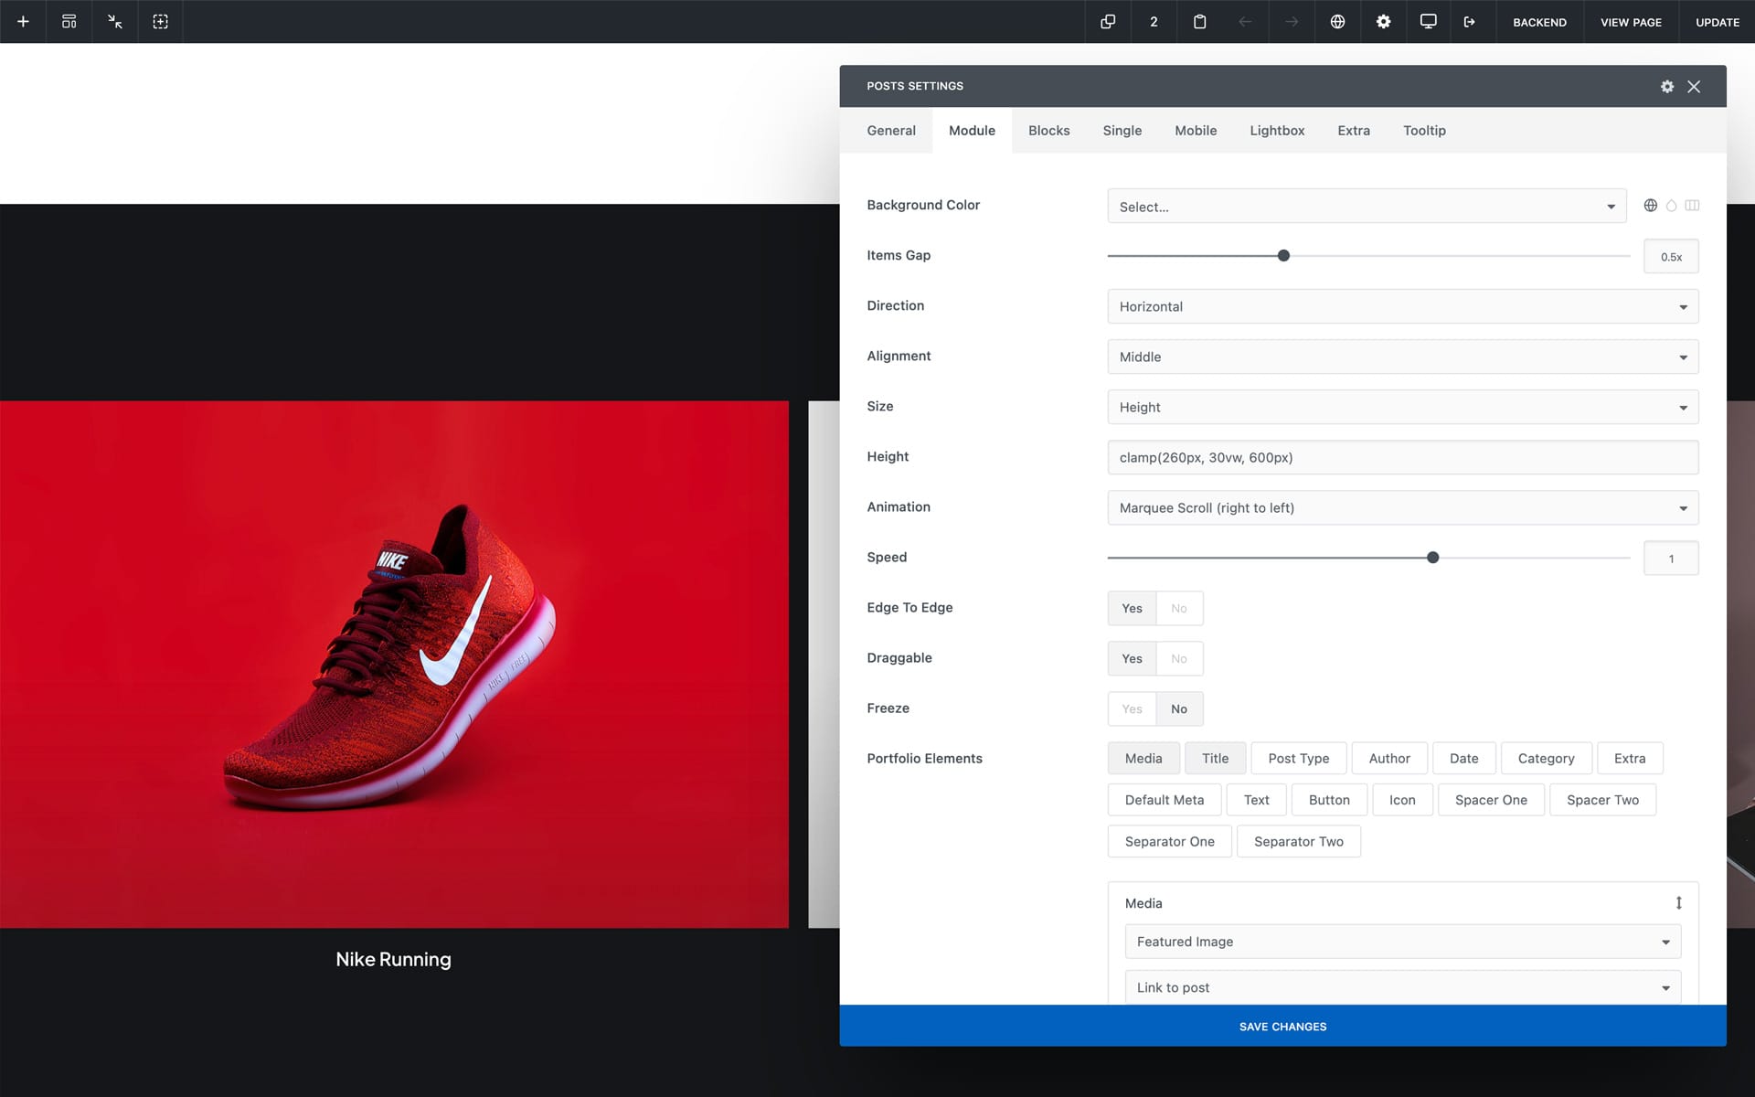Open the Featured Image media dropdown
1755x1097 pixels.
click(x=1402, y=942)
